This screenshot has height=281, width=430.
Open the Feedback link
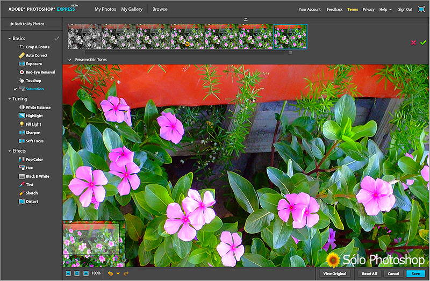pyautogui.click(x=334, y=9)
